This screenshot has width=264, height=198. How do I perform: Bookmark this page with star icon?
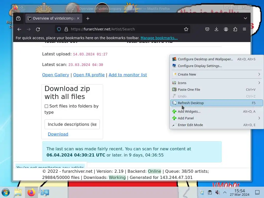[x=186, y=29]
